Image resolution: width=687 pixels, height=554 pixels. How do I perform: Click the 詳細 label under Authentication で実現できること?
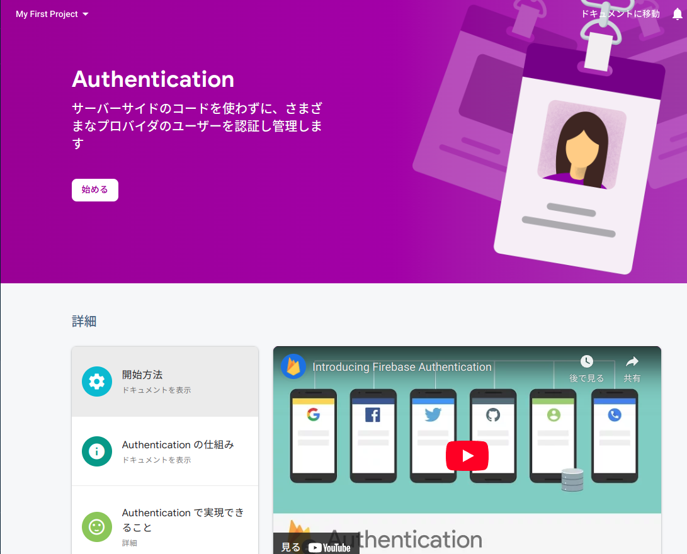click(x=129, y=543)
